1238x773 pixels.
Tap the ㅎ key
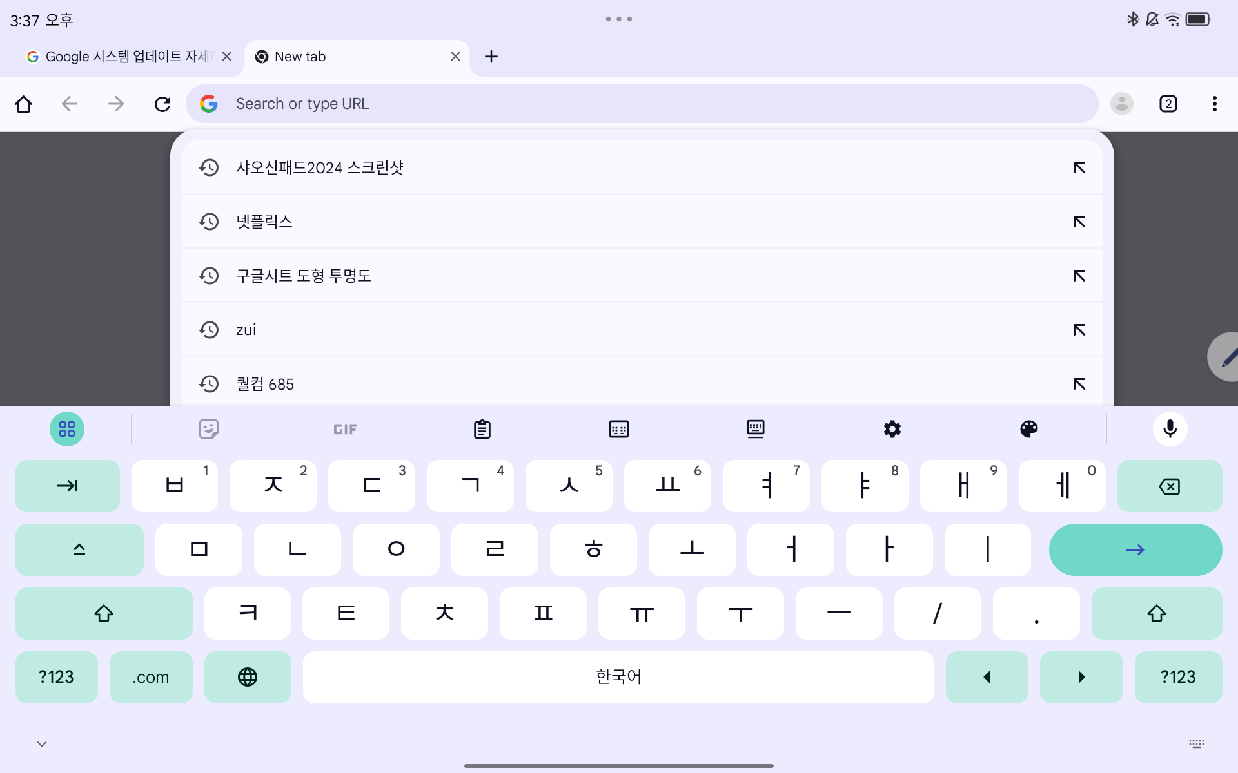click(x=594, y=549)
